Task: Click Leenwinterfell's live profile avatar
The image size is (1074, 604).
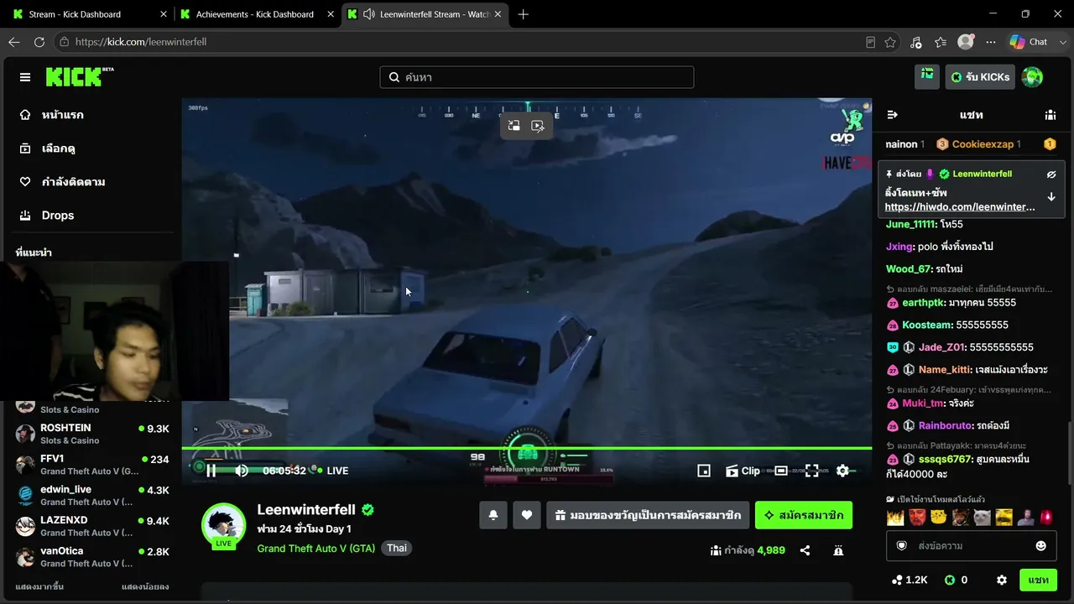Action: point(223,525)
